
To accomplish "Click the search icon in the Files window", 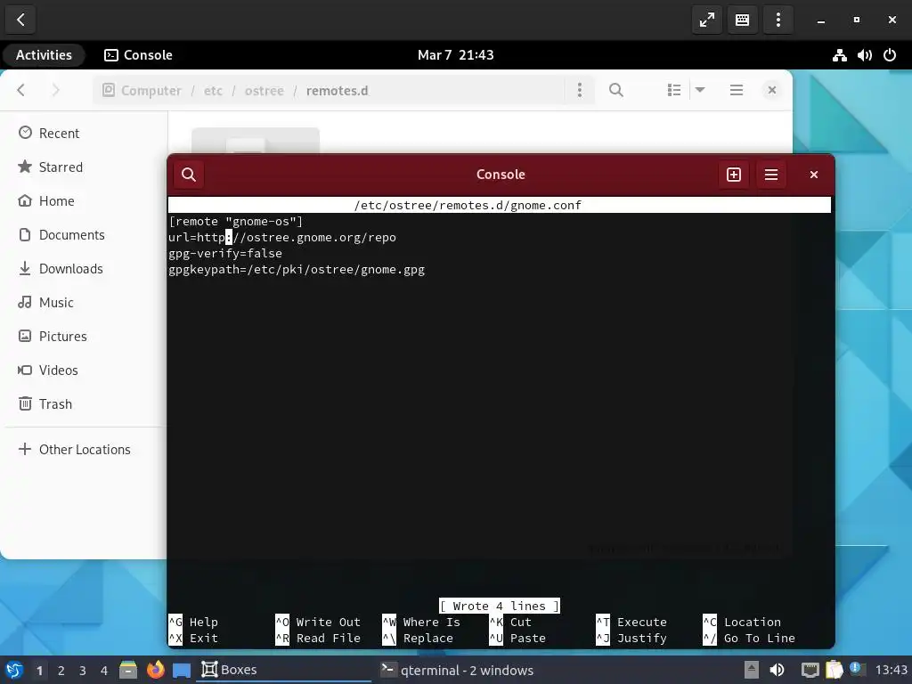I will [616, 90].
